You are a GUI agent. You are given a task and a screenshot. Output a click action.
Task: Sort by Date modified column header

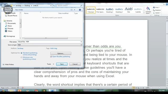pos(63,13)
